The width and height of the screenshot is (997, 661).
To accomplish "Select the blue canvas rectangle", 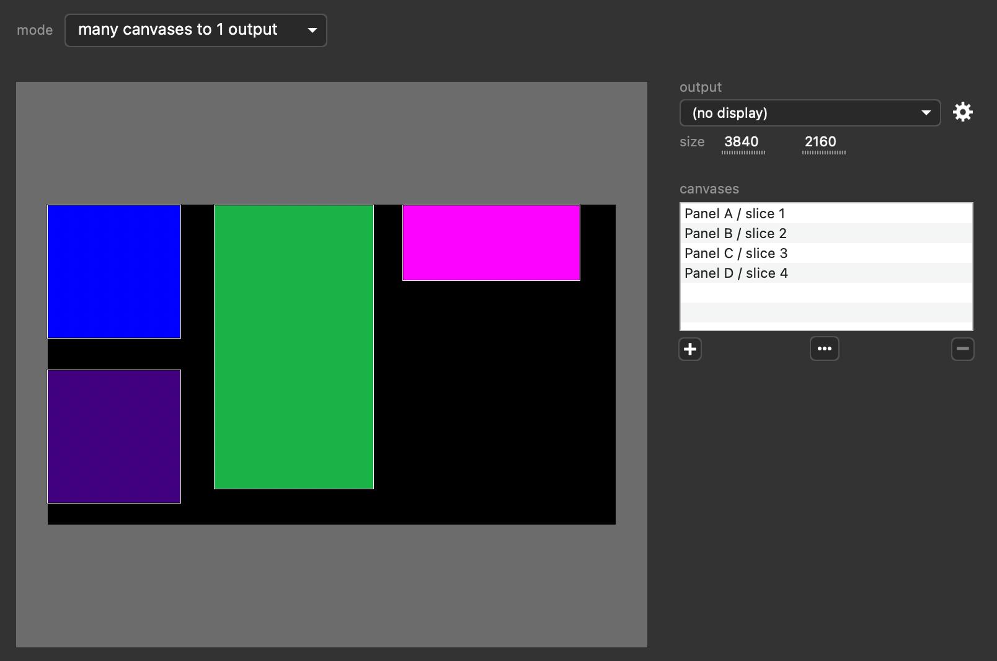I will [114, 272].
